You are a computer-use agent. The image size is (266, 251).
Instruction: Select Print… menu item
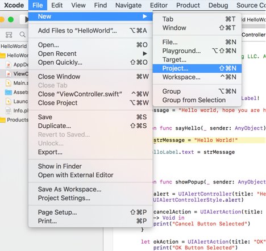pyautogui.click(x=90, y=221)
